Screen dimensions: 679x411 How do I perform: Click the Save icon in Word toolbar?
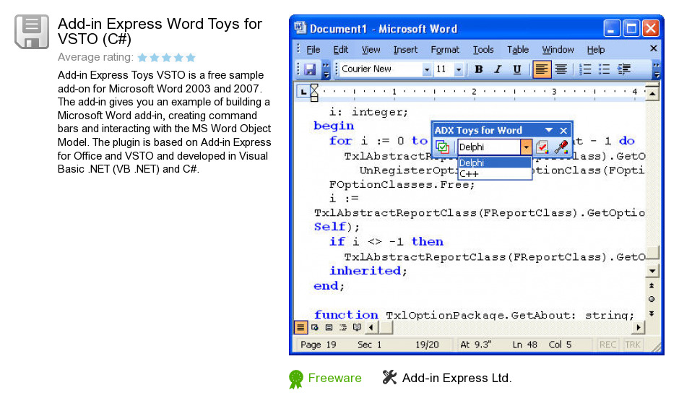click(309, 69)
